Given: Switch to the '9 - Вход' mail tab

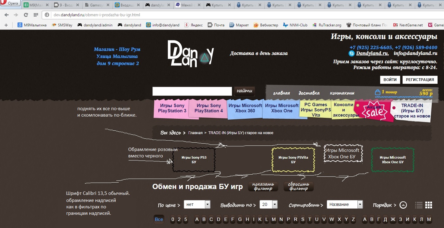Looking at the screenshot, I should (x=66, y=5).
